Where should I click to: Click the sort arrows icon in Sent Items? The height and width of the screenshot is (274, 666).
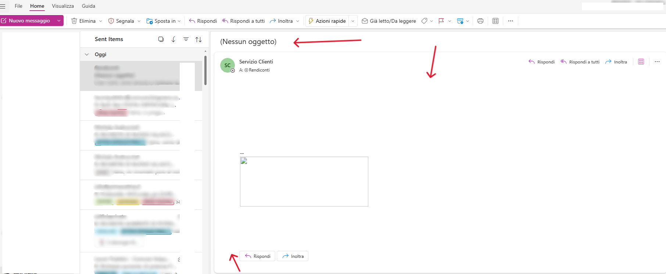point(198,39)
